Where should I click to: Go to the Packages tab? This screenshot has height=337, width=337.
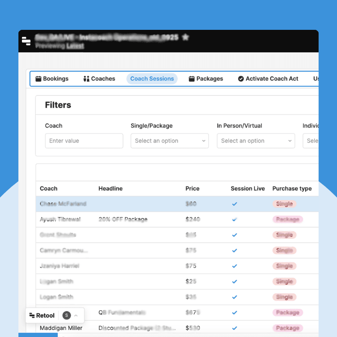pos(206,79)
